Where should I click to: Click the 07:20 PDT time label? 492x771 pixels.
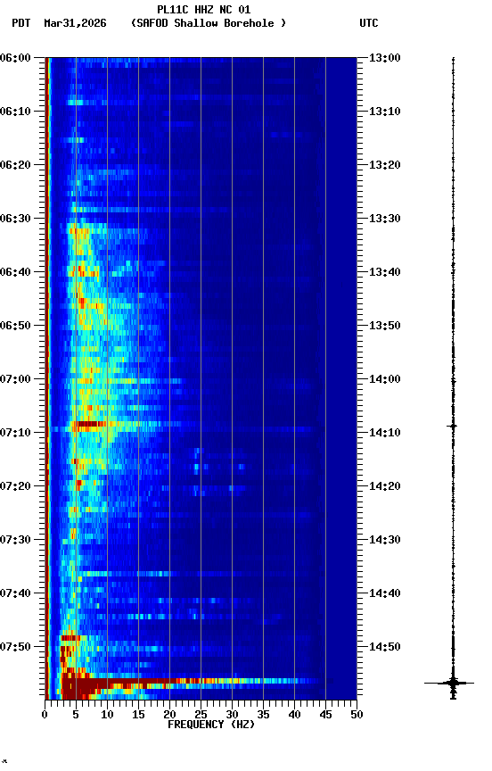click(15, 486)
